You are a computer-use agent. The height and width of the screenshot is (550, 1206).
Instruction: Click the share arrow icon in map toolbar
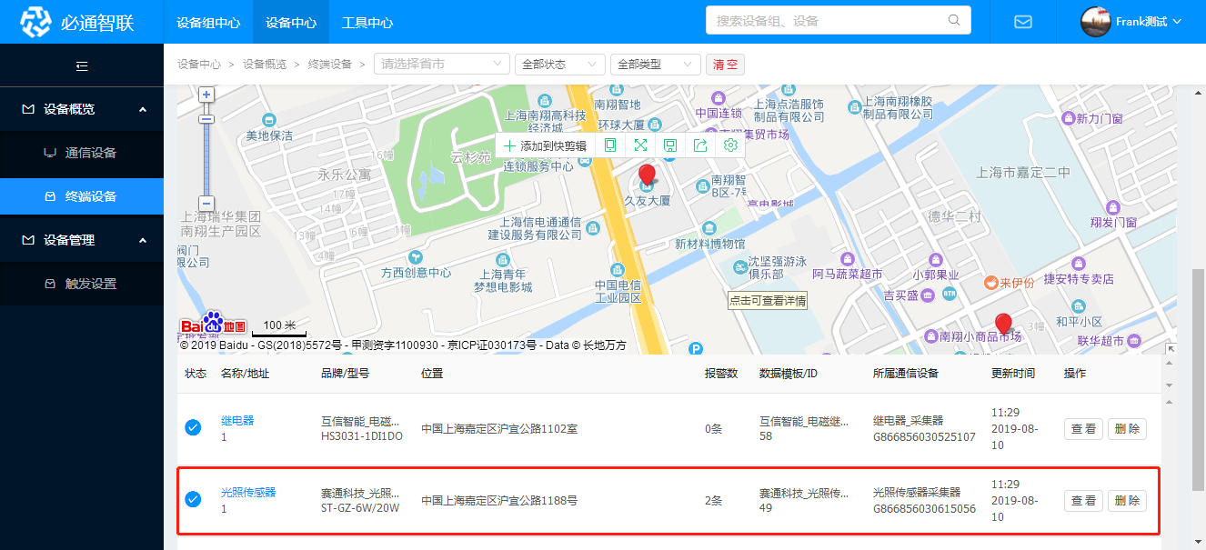[700, 145]
